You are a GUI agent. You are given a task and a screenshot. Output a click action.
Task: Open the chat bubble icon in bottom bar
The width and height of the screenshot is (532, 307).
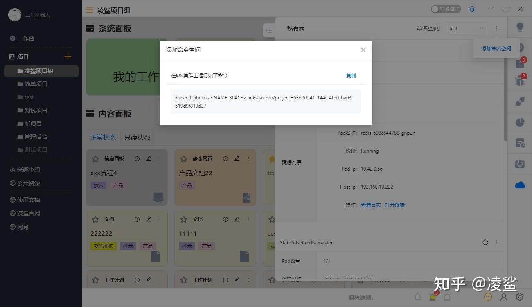488,297
